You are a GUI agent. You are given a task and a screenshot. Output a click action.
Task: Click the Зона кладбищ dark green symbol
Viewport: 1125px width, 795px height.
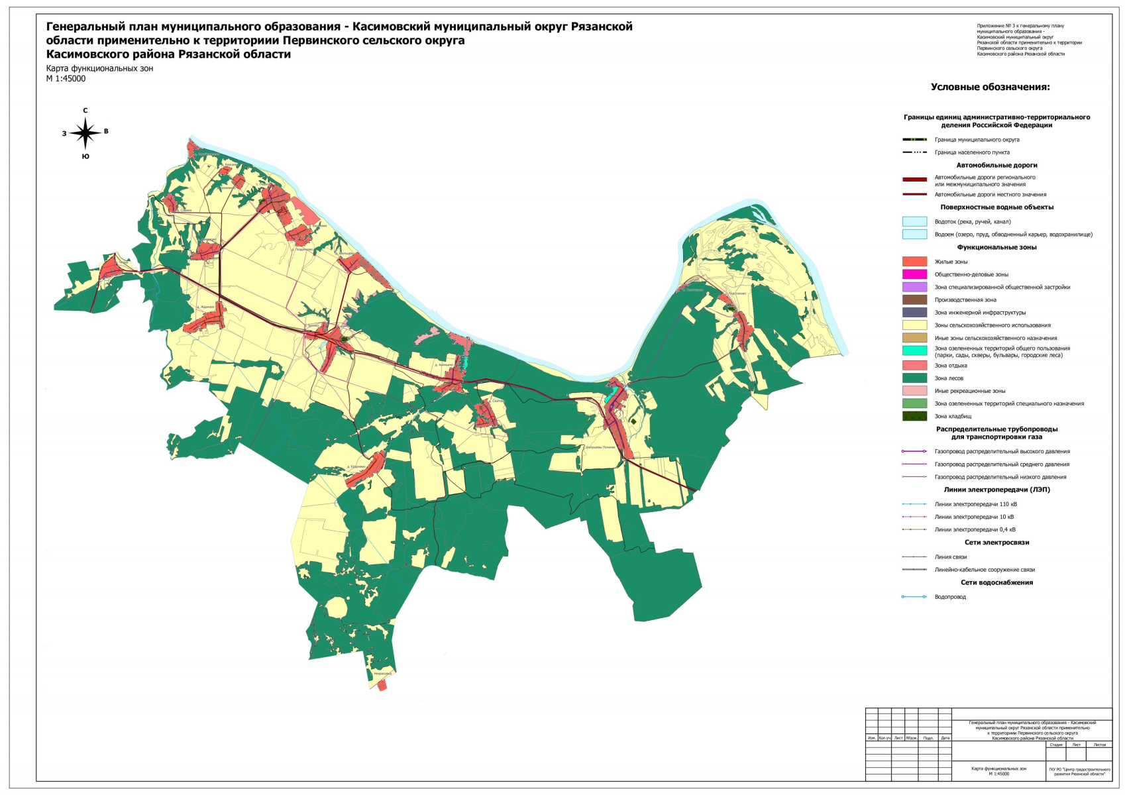(x=914, y=416)
